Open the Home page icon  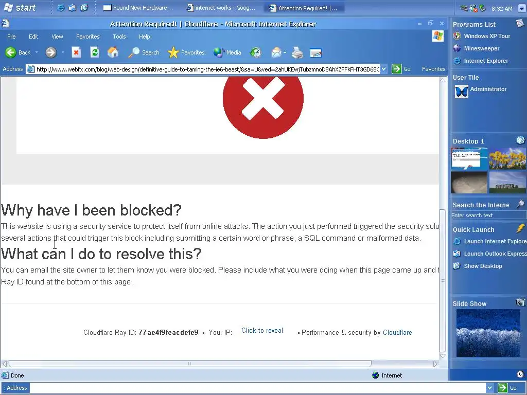[113, 52]
